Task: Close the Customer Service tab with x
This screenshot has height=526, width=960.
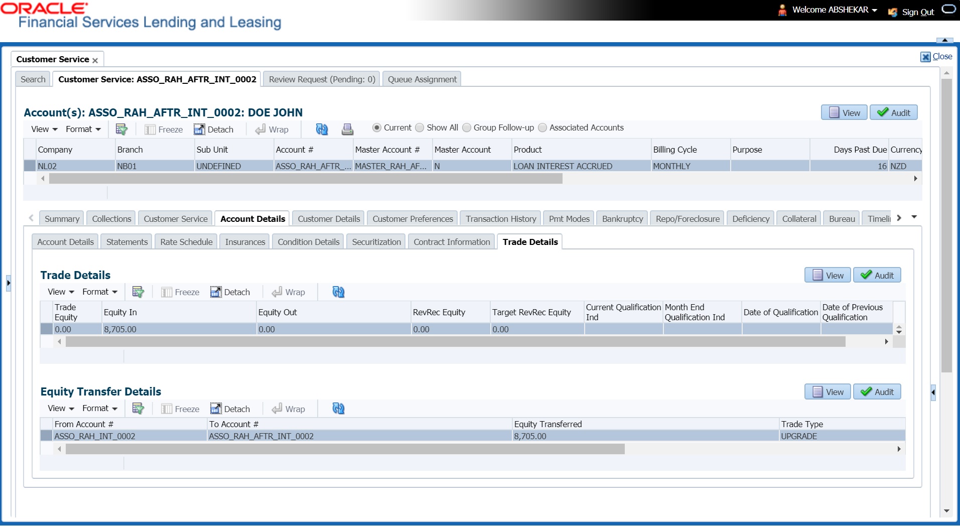Action: pos(95,60)
